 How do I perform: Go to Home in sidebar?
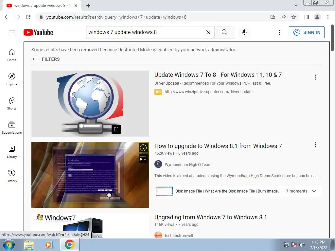(x=12, y=55)
